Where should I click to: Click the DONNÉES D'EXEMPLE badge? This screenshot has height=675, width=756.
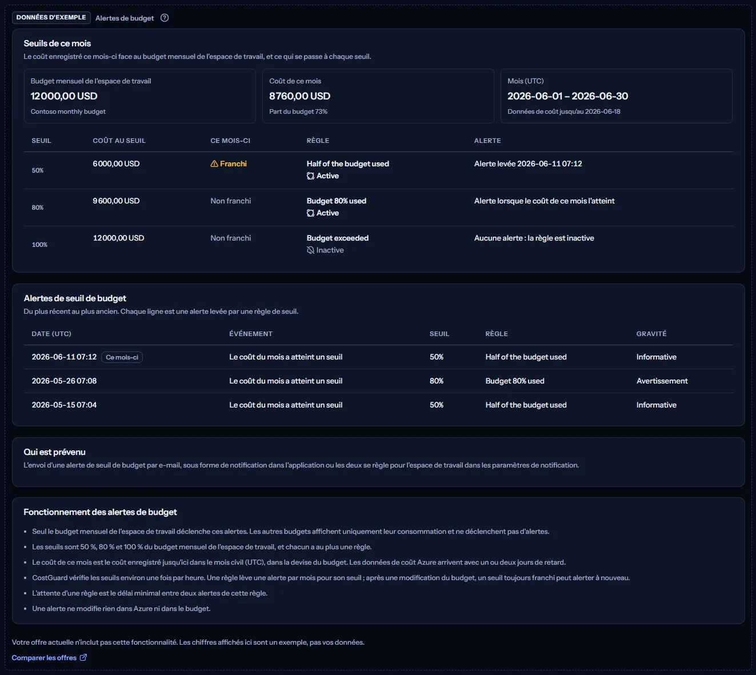pyautogui.click(x=51, y=18)
